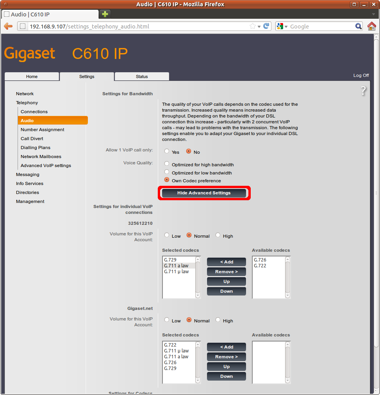Image resolution: width=380 pixels, height=395 pixels.
Task: Choose Optimized for high bandwidth
Action: pyautogui.click(x=167, y=164)
